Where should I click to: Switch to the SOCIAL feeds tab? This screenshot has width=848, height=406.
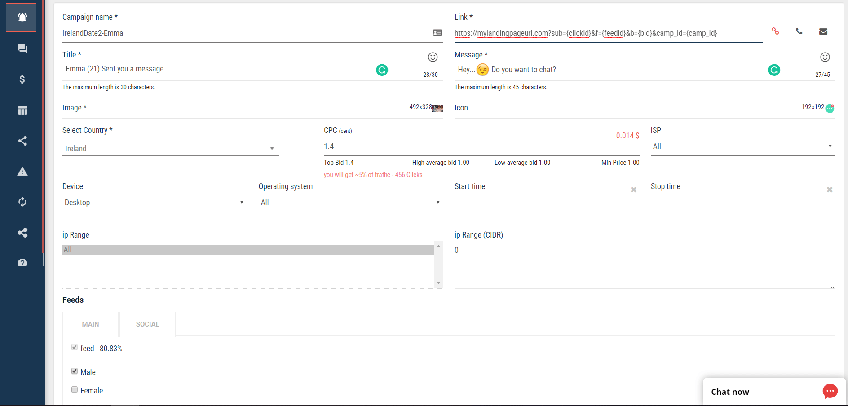pyautogui.click(x=147, y=324)
